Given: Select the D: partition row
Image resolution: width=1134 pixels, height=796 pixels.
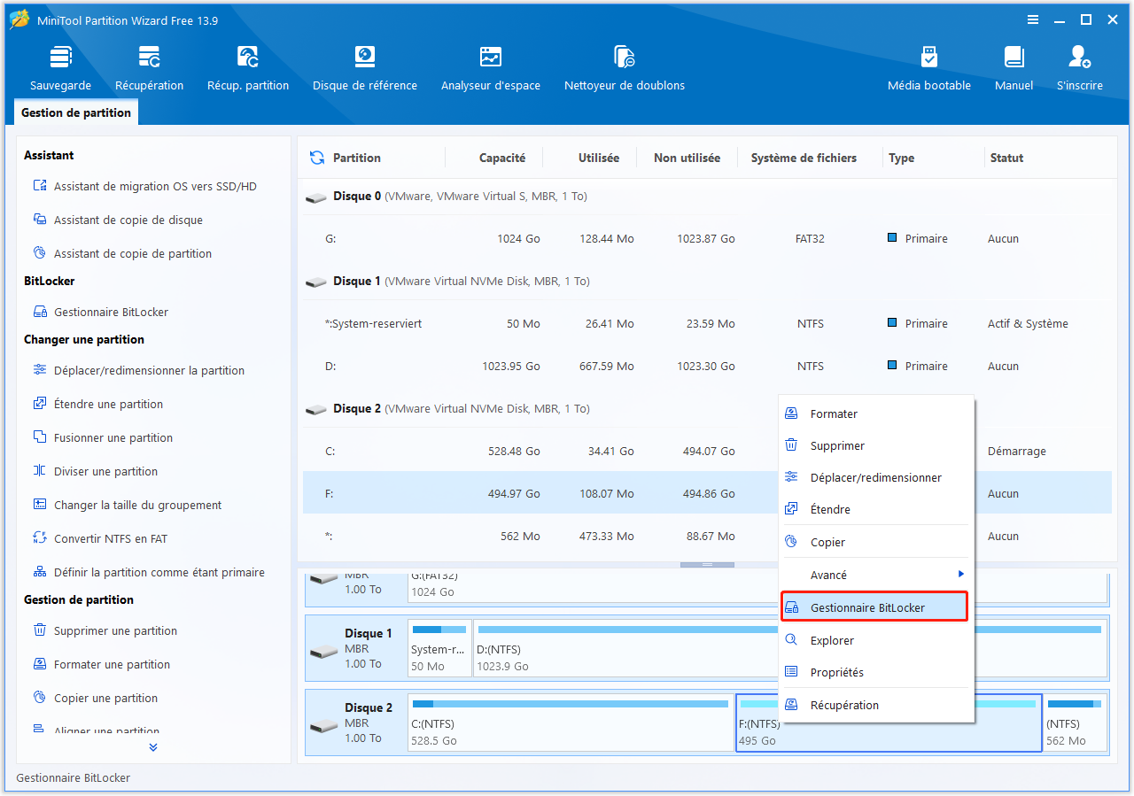Looking at the screenshot, I should point(707,367).
